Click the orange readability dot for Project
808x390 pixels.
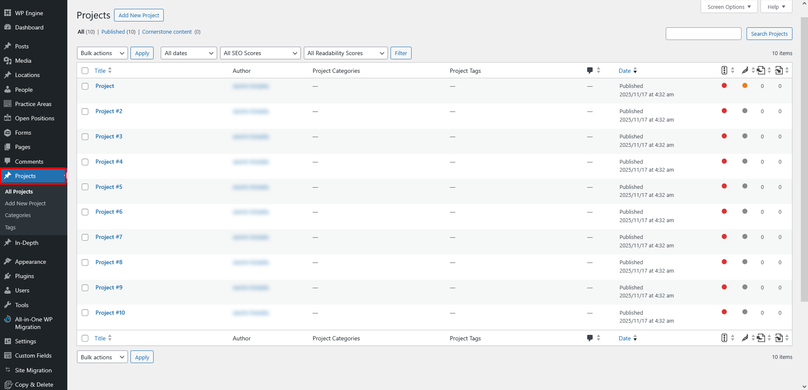click(745, 86)
